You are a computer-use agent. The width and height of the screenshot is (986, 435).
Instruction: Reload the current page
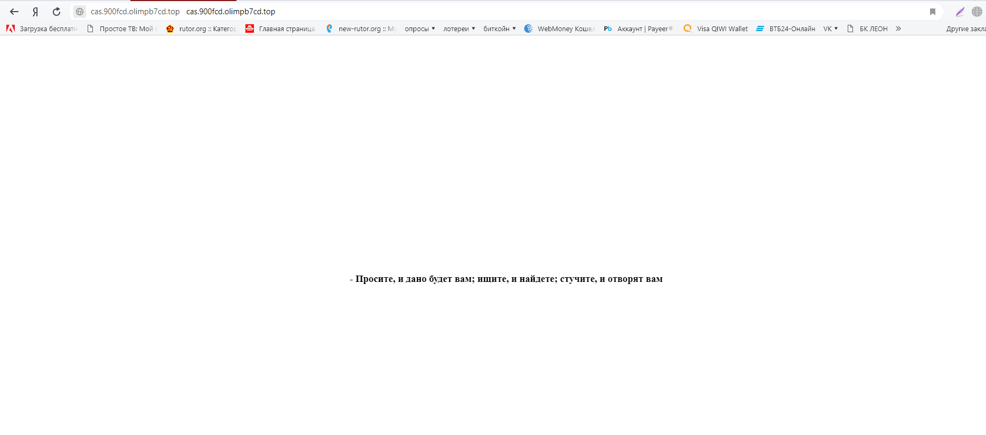coord(56,12)
